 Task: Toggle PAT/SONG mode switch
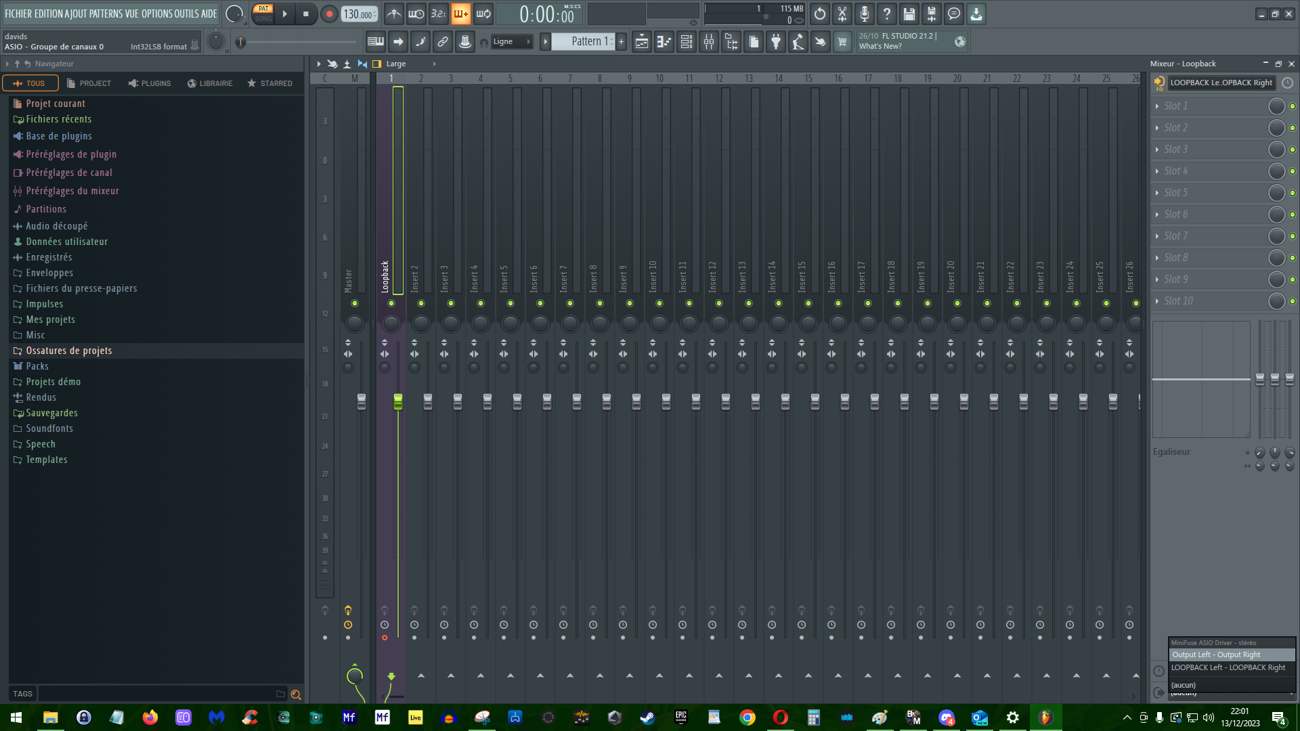point(263,14)
